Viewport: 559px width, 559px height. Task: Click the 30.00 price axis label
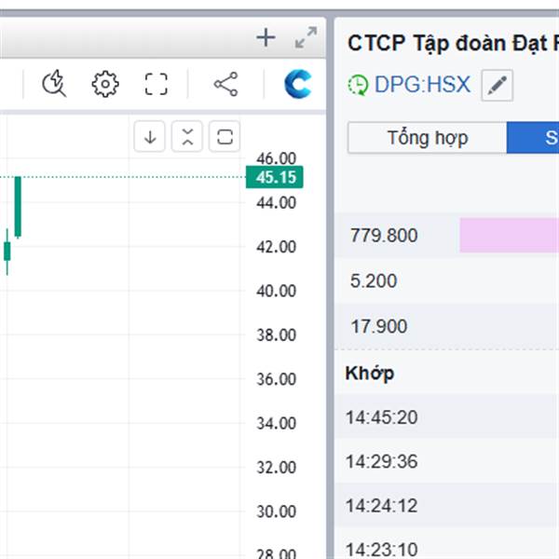(x=277, y=511)
